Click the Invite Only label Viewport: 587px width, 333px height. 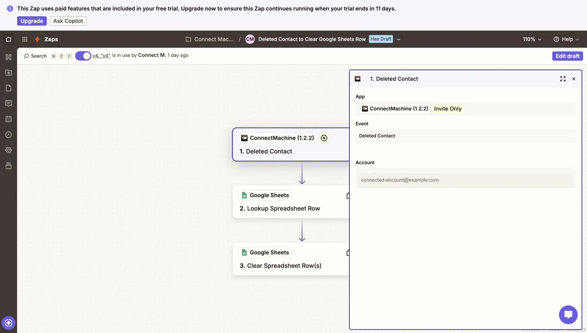(448, 109)
